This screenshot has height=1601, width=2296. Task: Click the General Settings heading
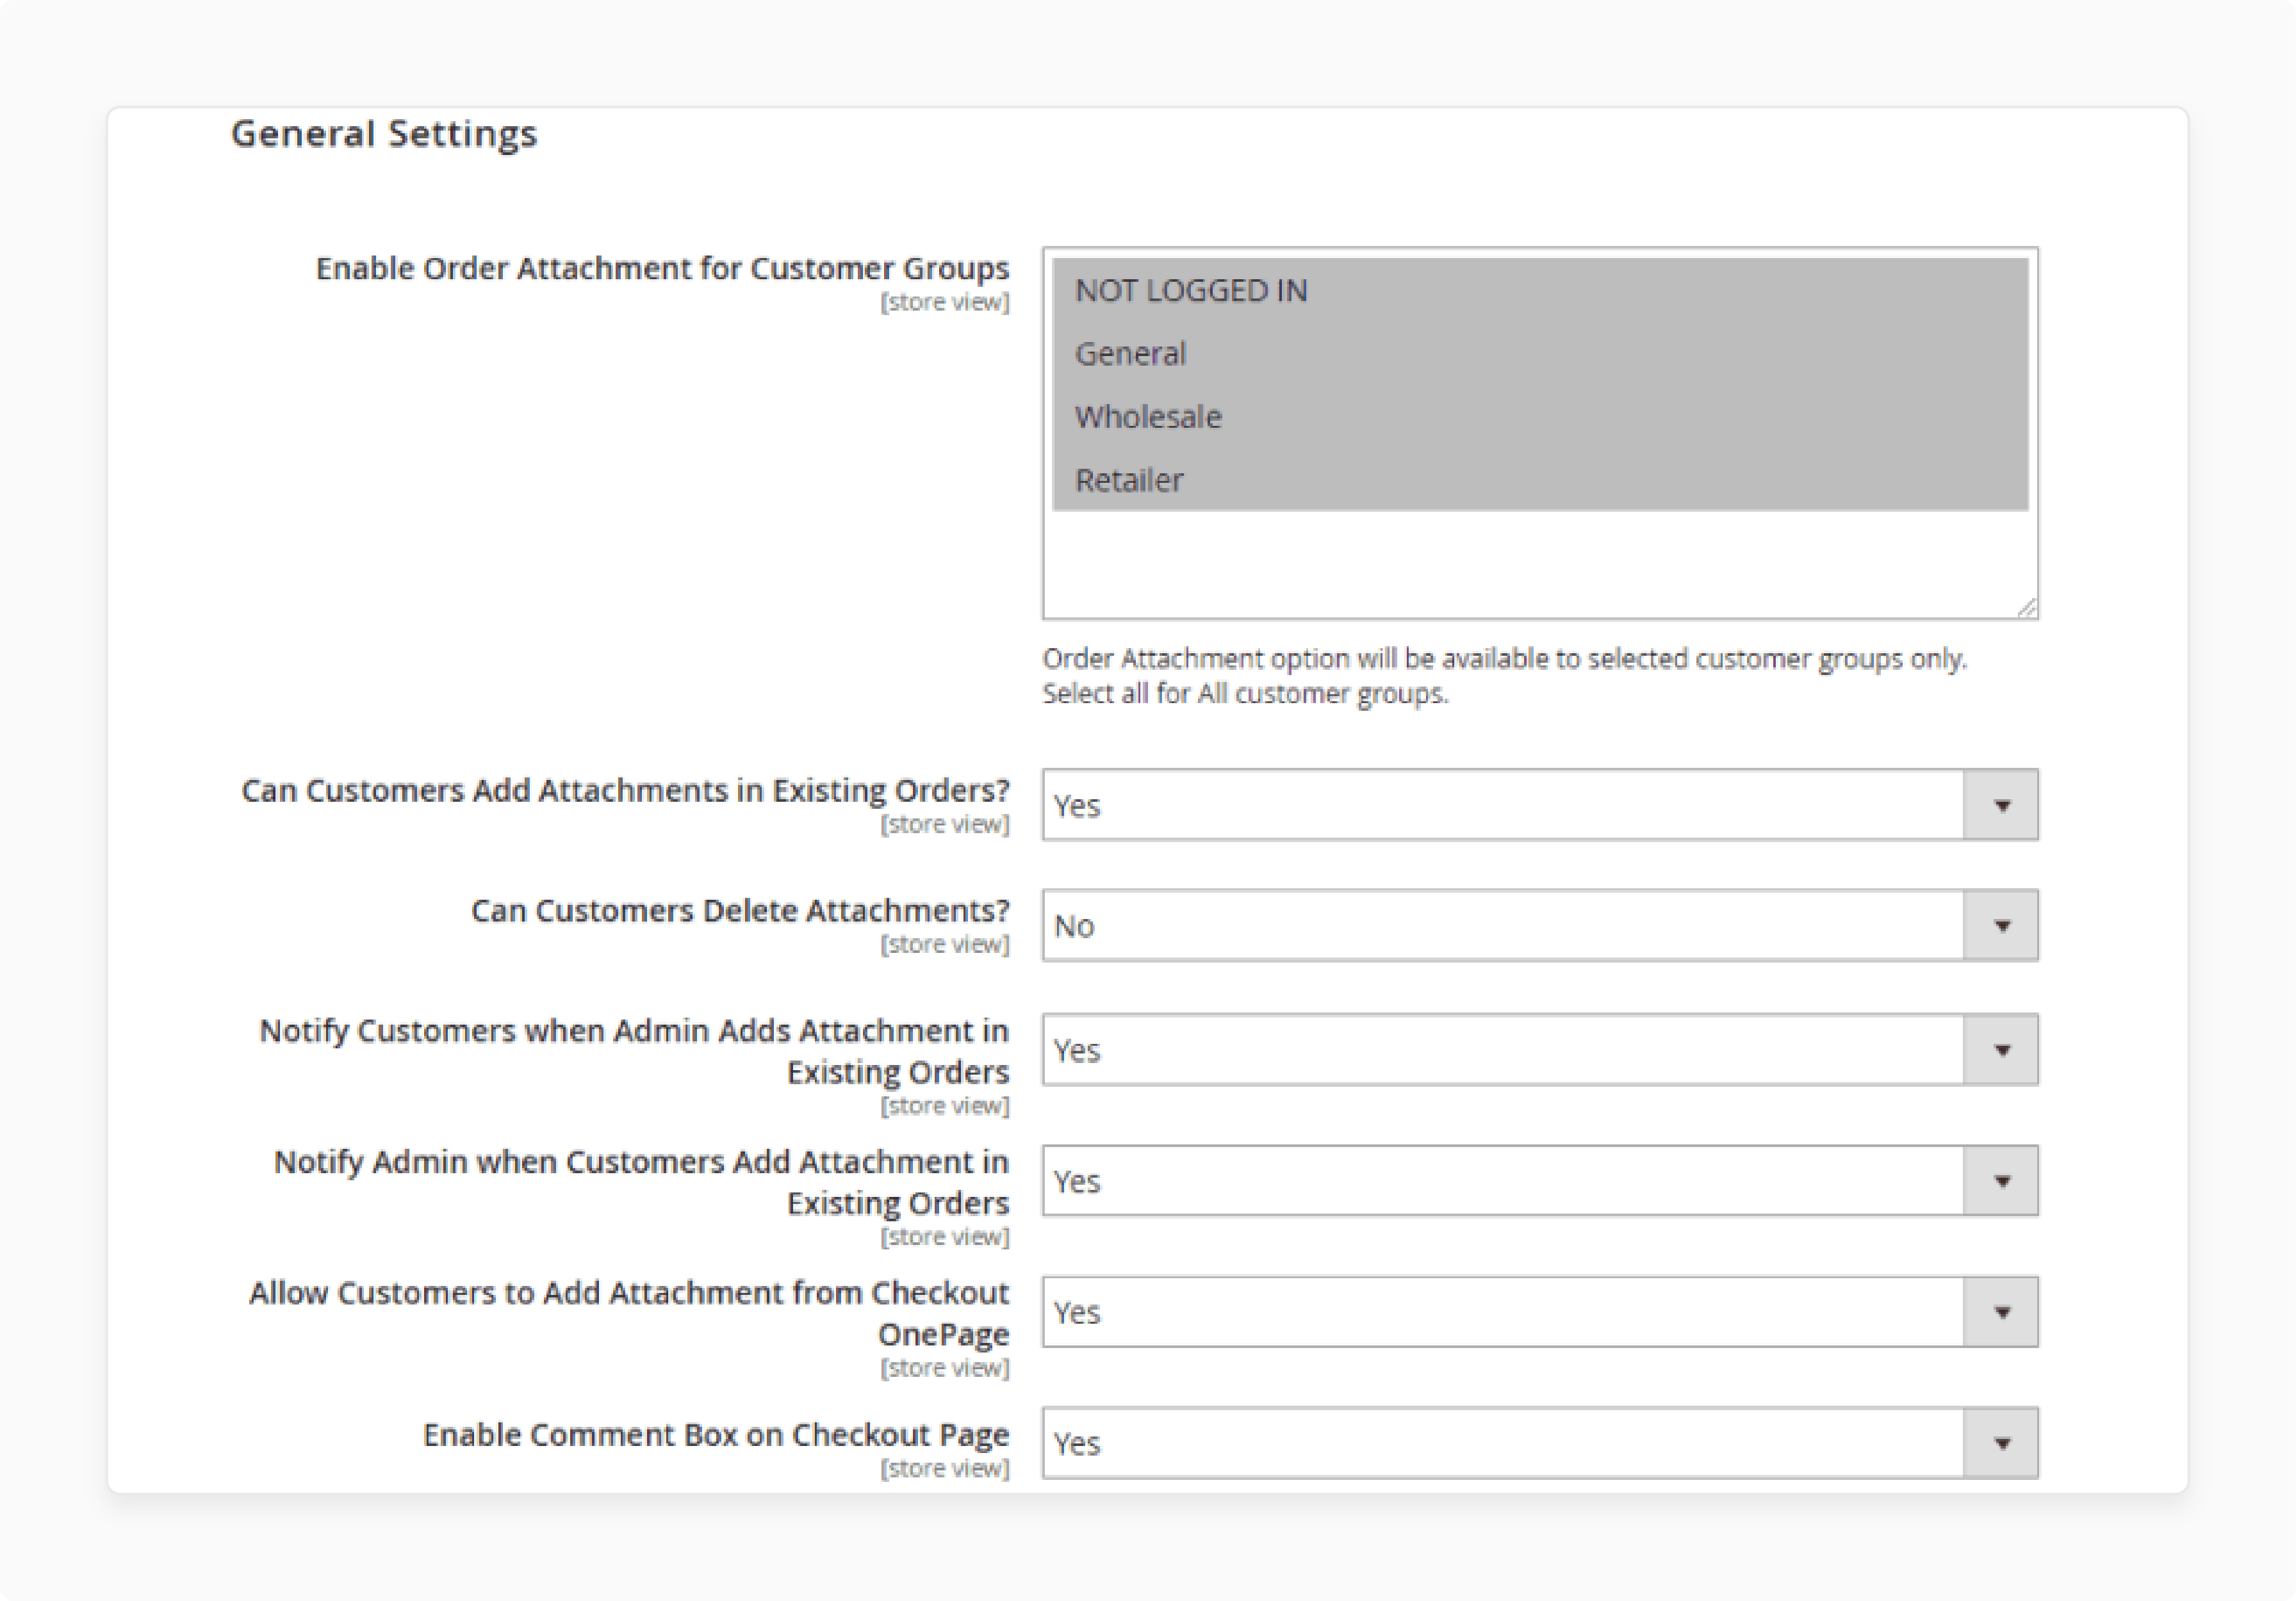point(384,134)
